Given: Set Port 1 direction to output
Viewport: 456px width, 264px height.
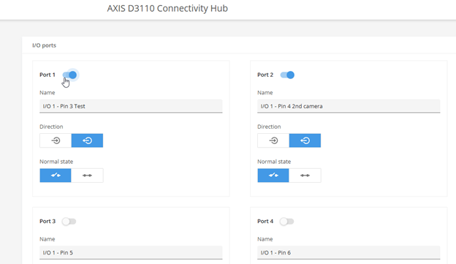Looking at the screenshot, I should (87, 140).
